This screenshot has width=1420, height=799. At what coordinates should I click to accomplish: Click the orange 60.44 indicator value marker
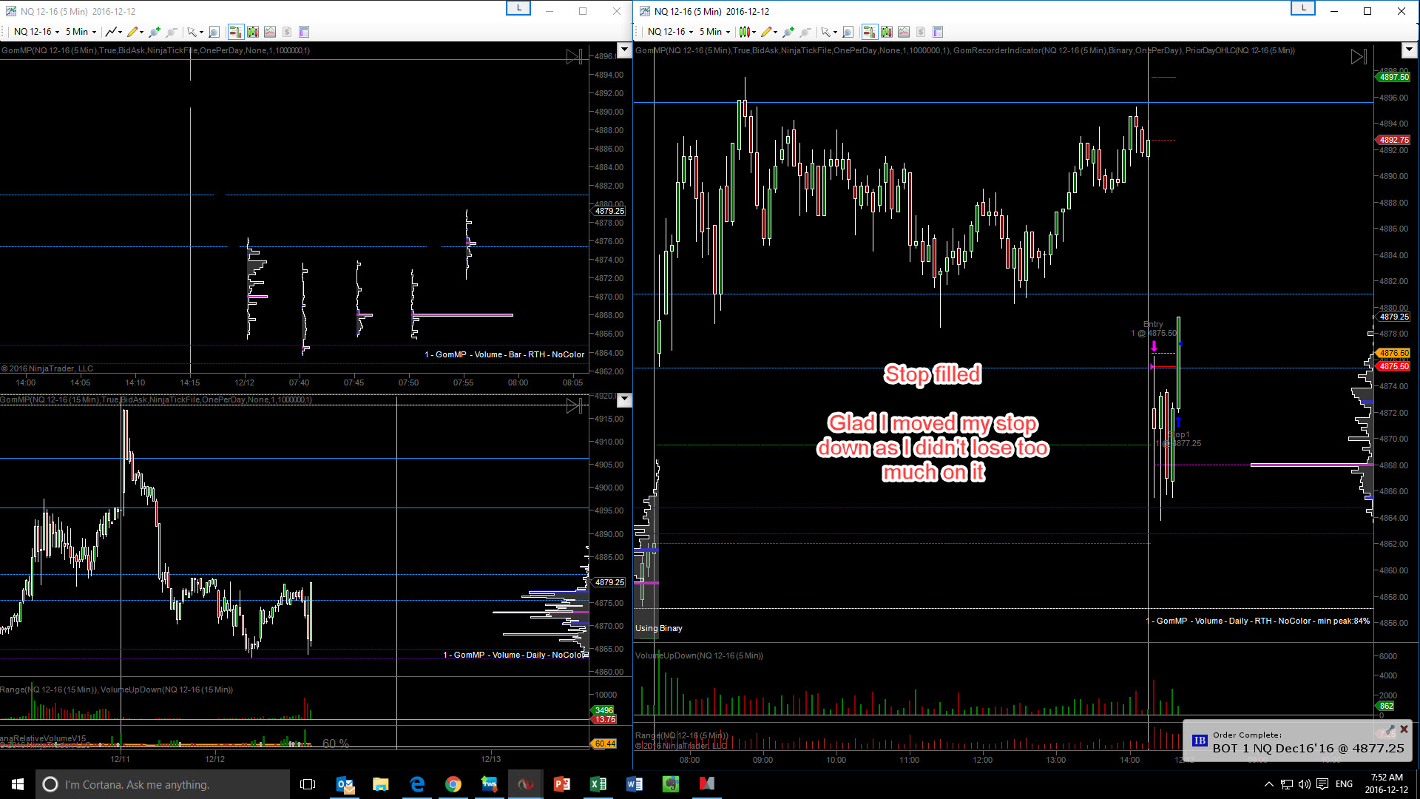click(604, 744)
